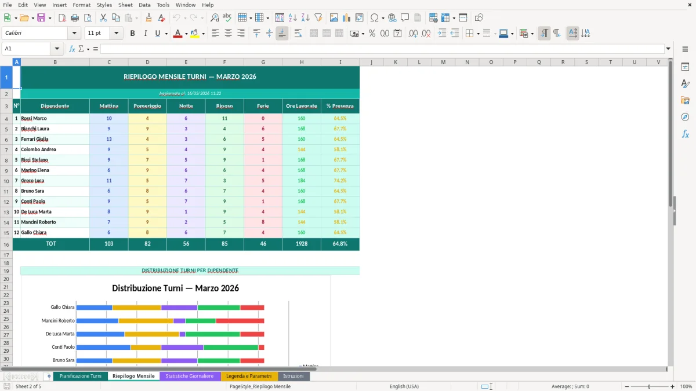Toggle Underline formatting
Viewport: 696px width, 391px height.
click(157, 34)
